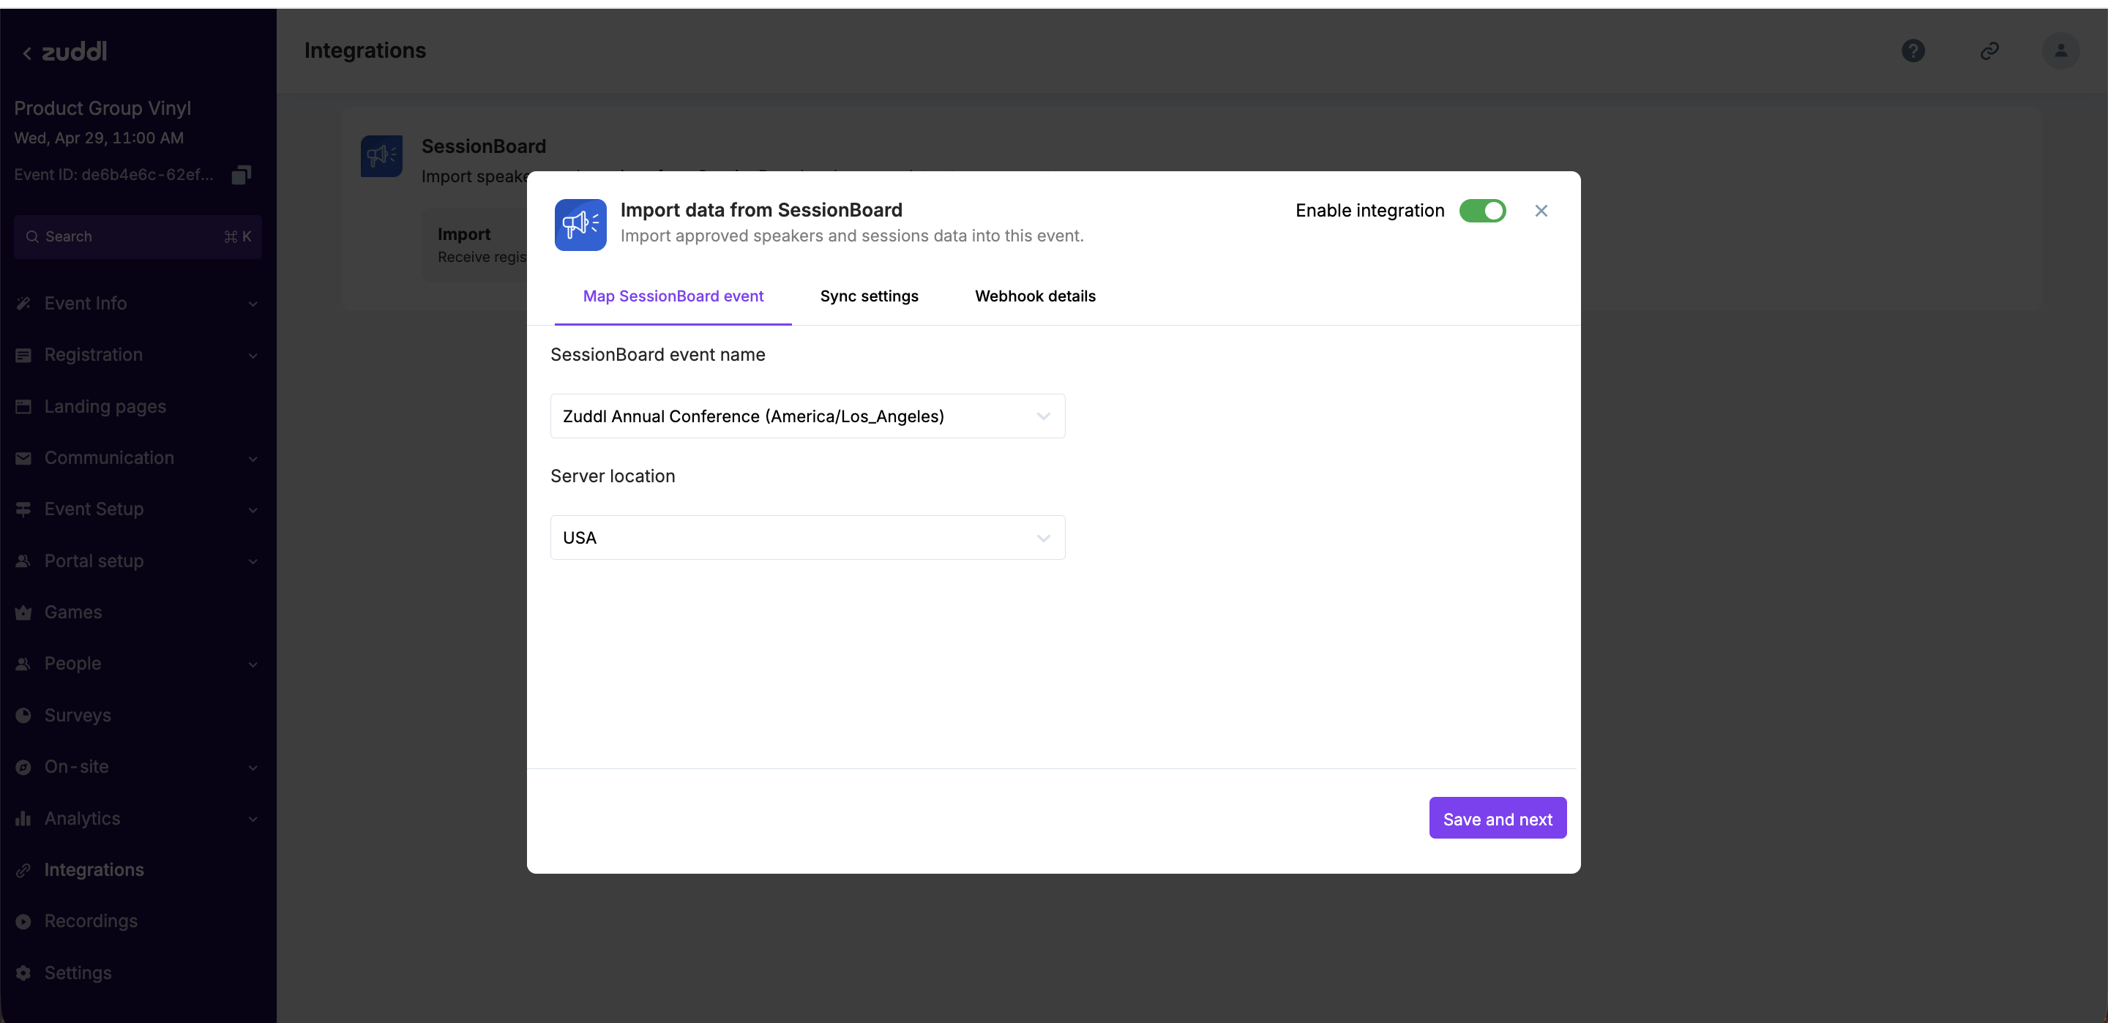Close the SessionBoard import dialog
The height and width of the screenshot is (1023, 2108).
[x=1541, y=211]
